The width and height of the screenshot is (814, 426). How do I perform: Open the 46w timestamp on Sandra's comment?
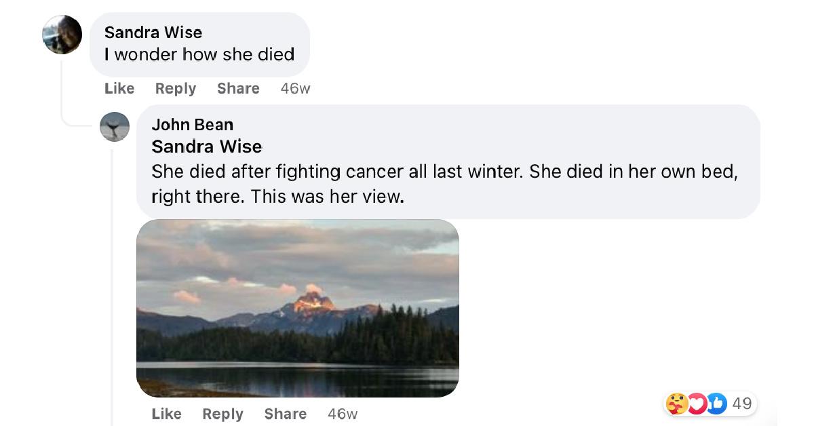[x=295, y=88]
